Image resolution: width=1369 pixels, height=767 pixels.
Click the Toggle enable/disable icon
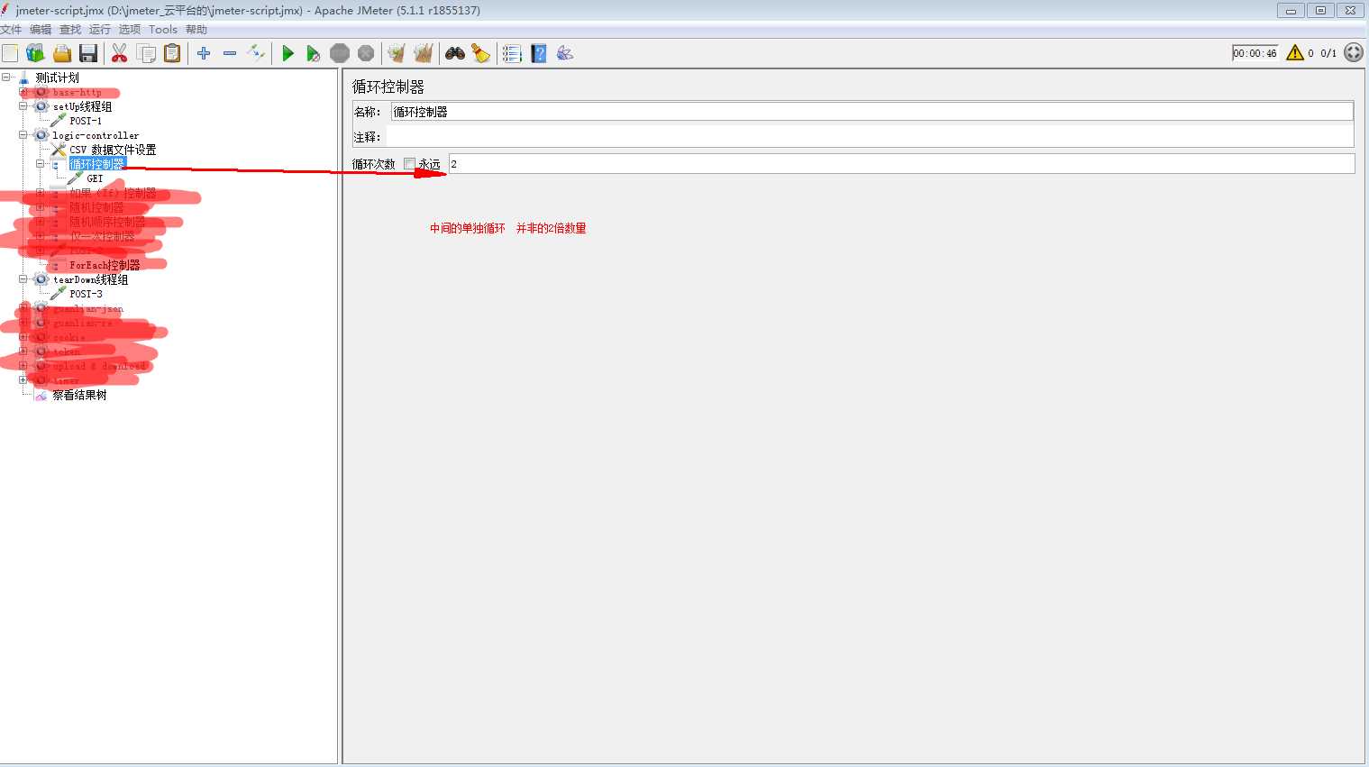[x=256, y=53]
